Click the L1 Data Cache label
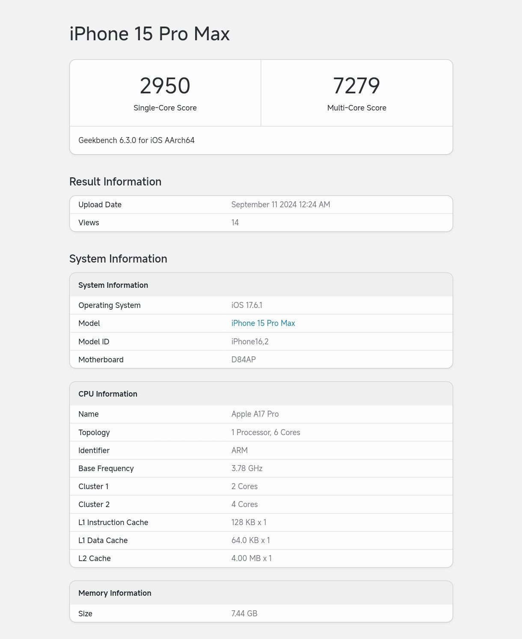This screenshot has height=639, width=522. tap(103, 540)
